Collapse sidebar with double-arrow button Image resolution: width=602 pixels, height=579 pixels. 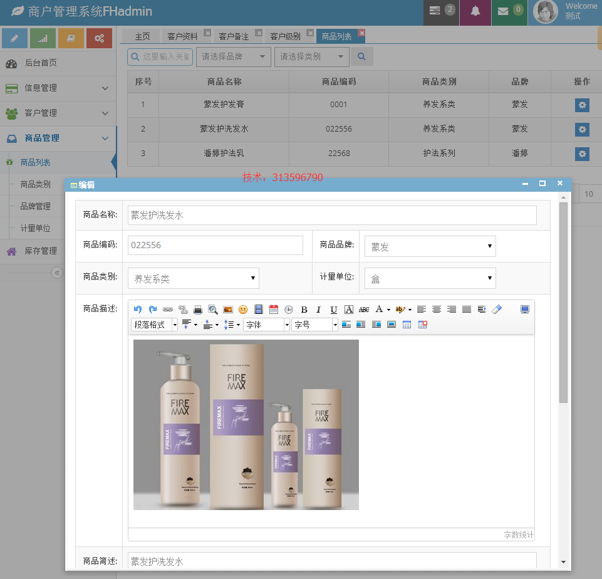click(57, 273)
